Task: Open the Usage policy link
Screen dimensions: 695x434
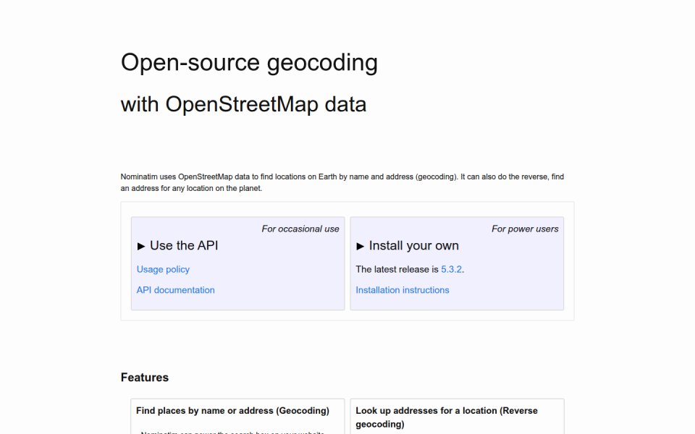Action: 163,269
